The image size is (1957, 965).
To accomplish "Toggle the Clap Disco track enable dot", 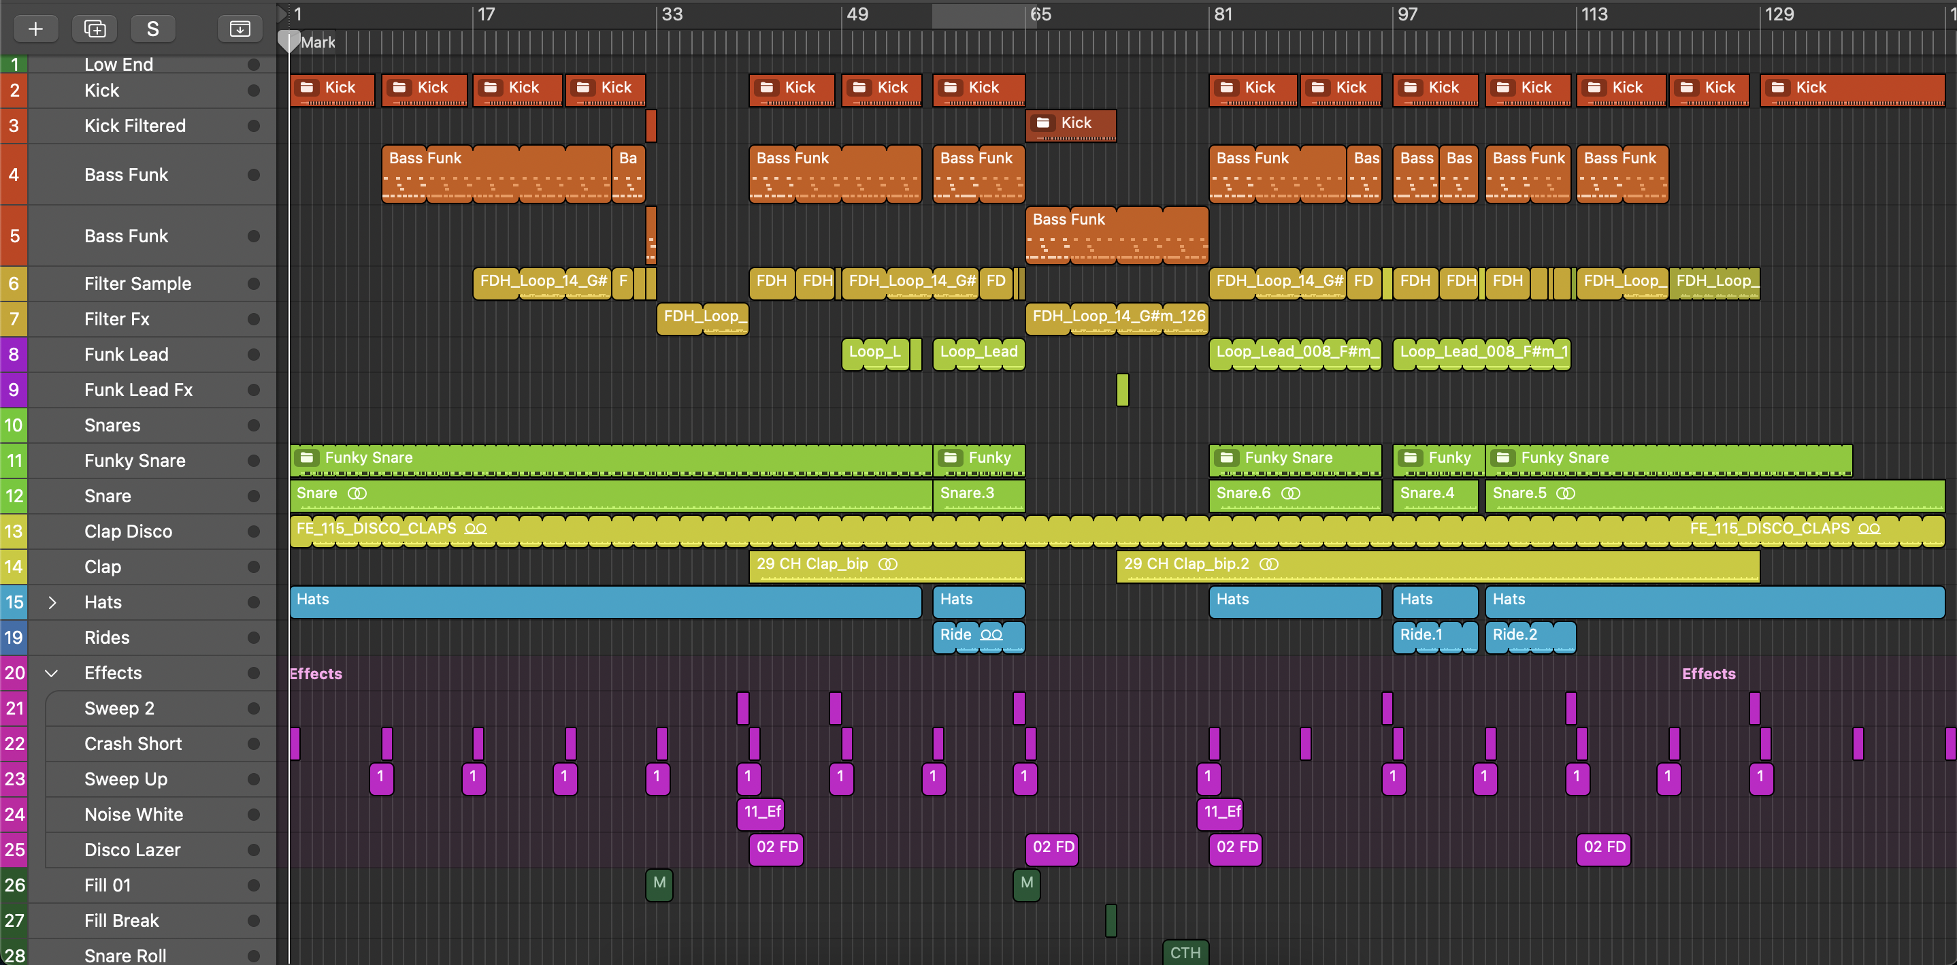I will (x=254, y=531).
